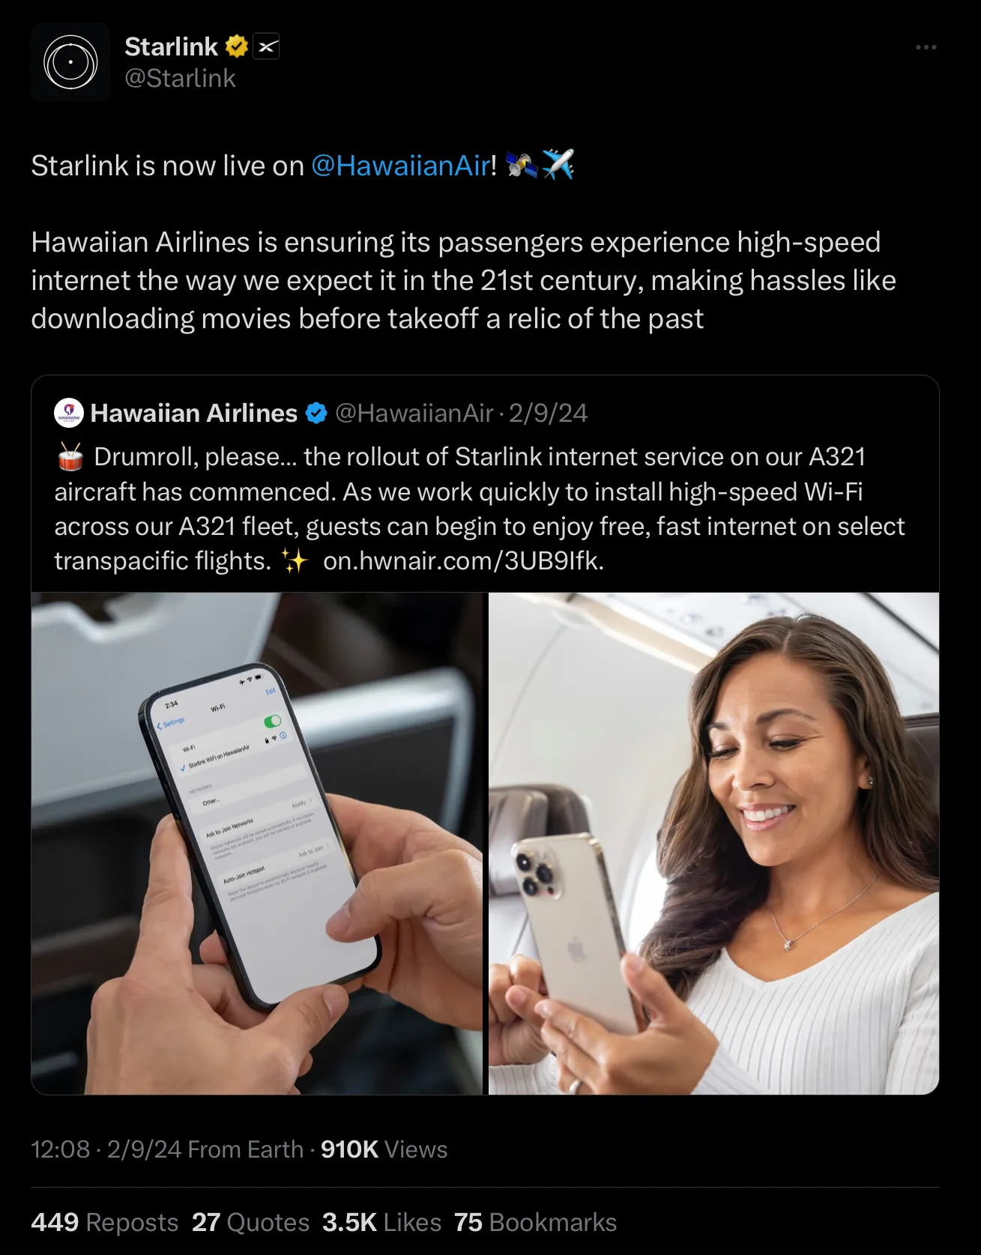Open the @HawaiianAir mention link
Screen dimensions: 981x1255
click(x=400, y=166)
